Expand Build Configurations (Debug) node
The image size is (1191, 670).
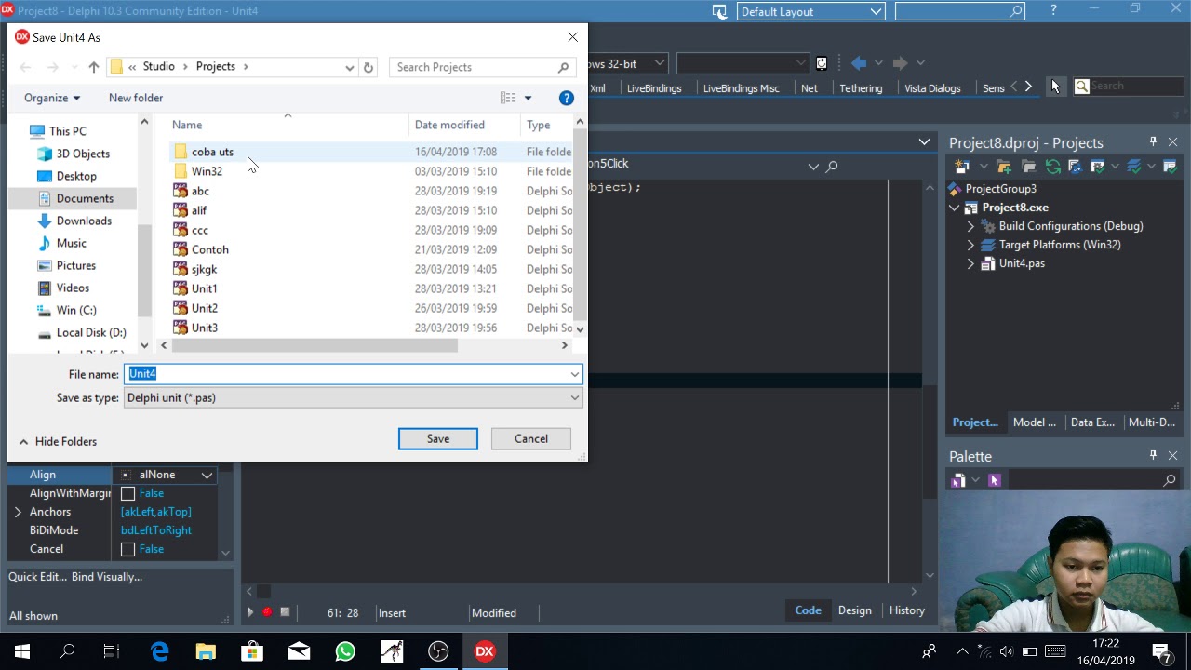970,226
